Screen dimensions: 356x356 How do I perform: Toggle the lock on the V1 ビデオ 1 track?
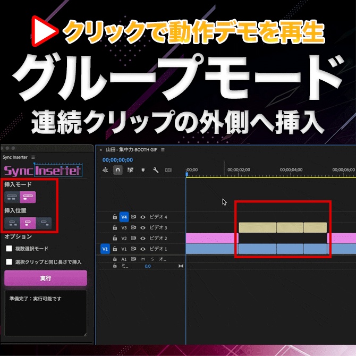point(115,249)
